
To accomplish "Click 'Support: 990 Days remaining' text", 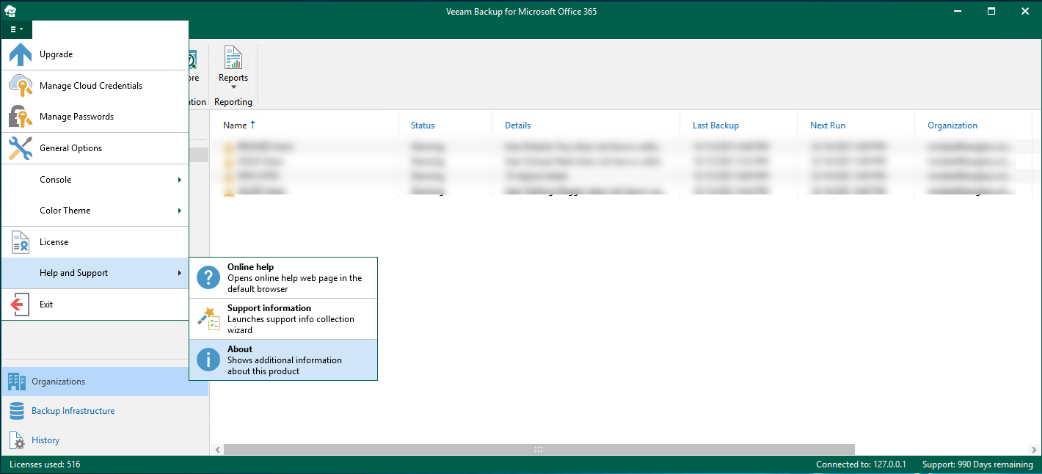I will pos(977,464).
